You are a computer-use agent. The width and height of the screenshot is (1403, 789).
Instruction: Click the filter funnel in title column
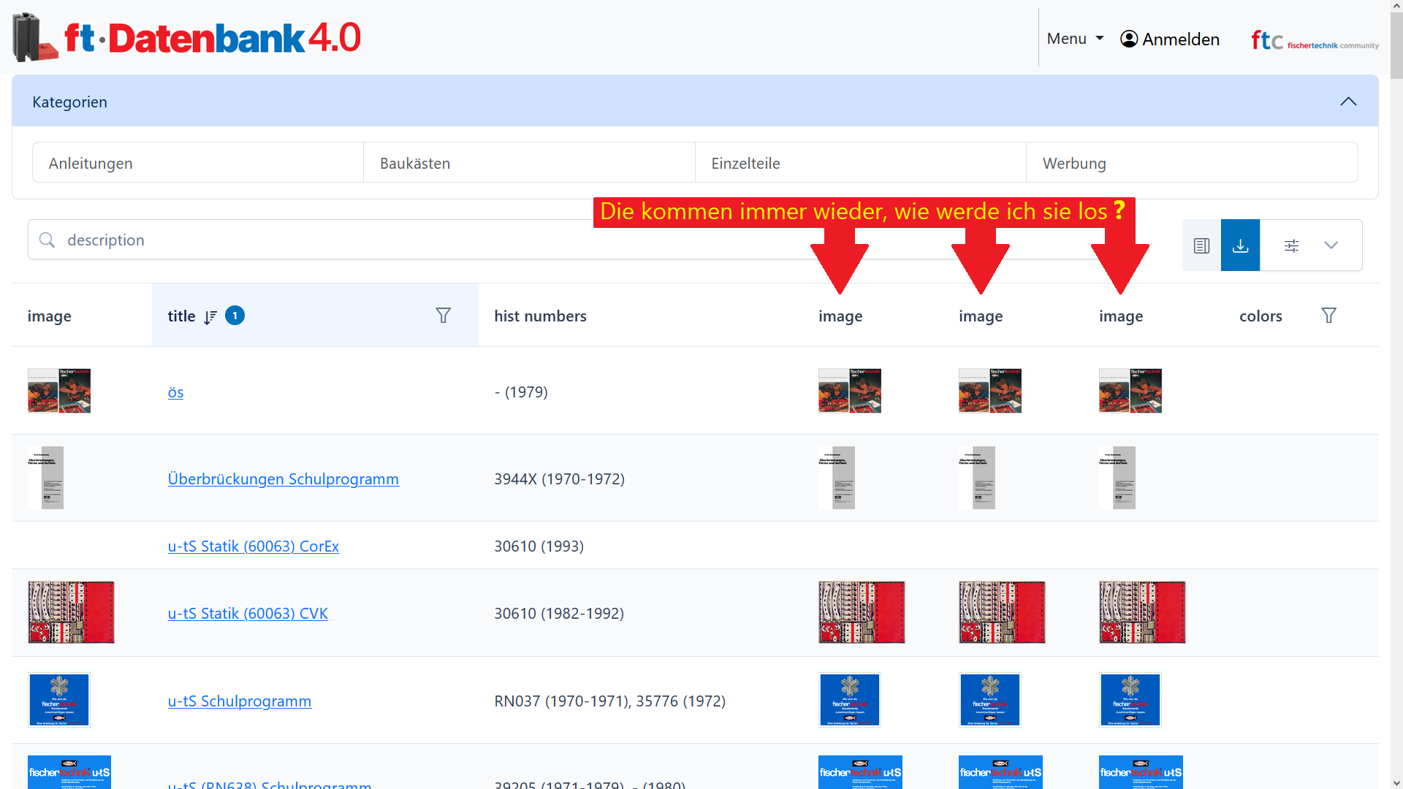click(x=443, y=316)
